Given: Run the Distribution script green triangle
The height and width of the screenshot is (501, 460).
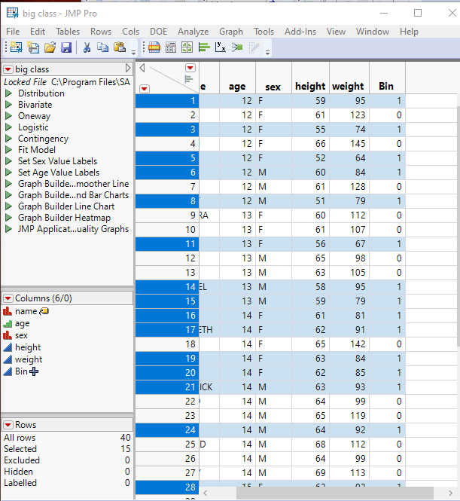Looking at the screenshot, I should 9,93.
